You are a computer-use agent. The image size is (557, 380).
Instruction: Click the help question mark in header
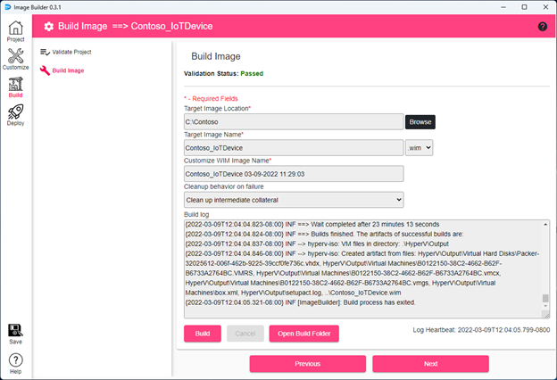coord(543,26)
